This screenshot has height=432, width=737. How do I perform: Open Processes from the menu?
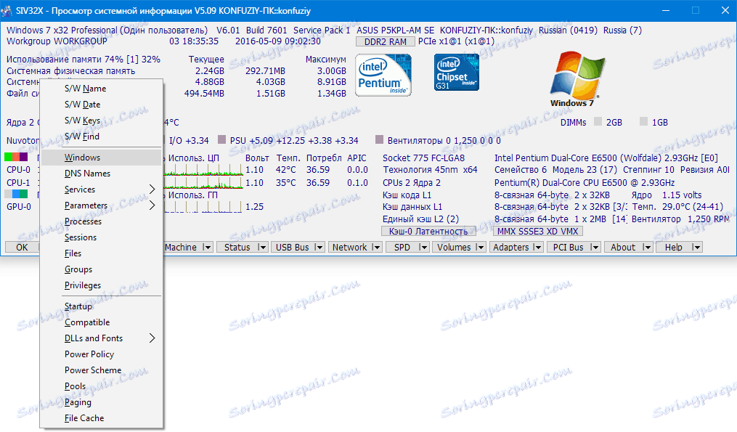(x=102, y=221)
